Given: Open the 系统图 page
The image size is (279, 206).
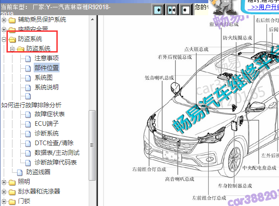Looking at the screenshot, I should pyautogui.click(x=43, y=77).
